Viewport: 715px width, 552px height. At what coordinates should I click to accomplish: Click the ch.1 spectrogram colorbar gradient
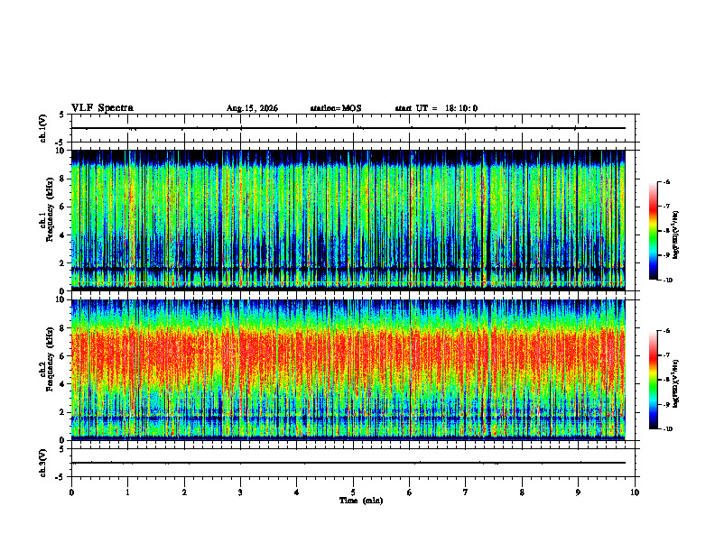(x=653, y=231)
